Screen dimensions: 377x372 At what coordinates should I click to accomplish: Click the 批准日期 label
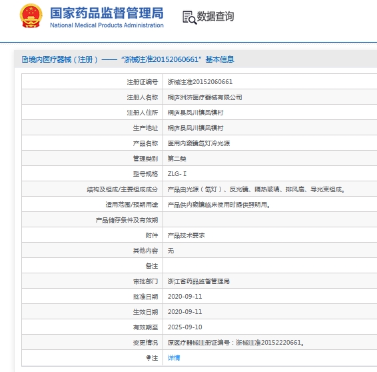pyautogui.click(x=145, y=297)
